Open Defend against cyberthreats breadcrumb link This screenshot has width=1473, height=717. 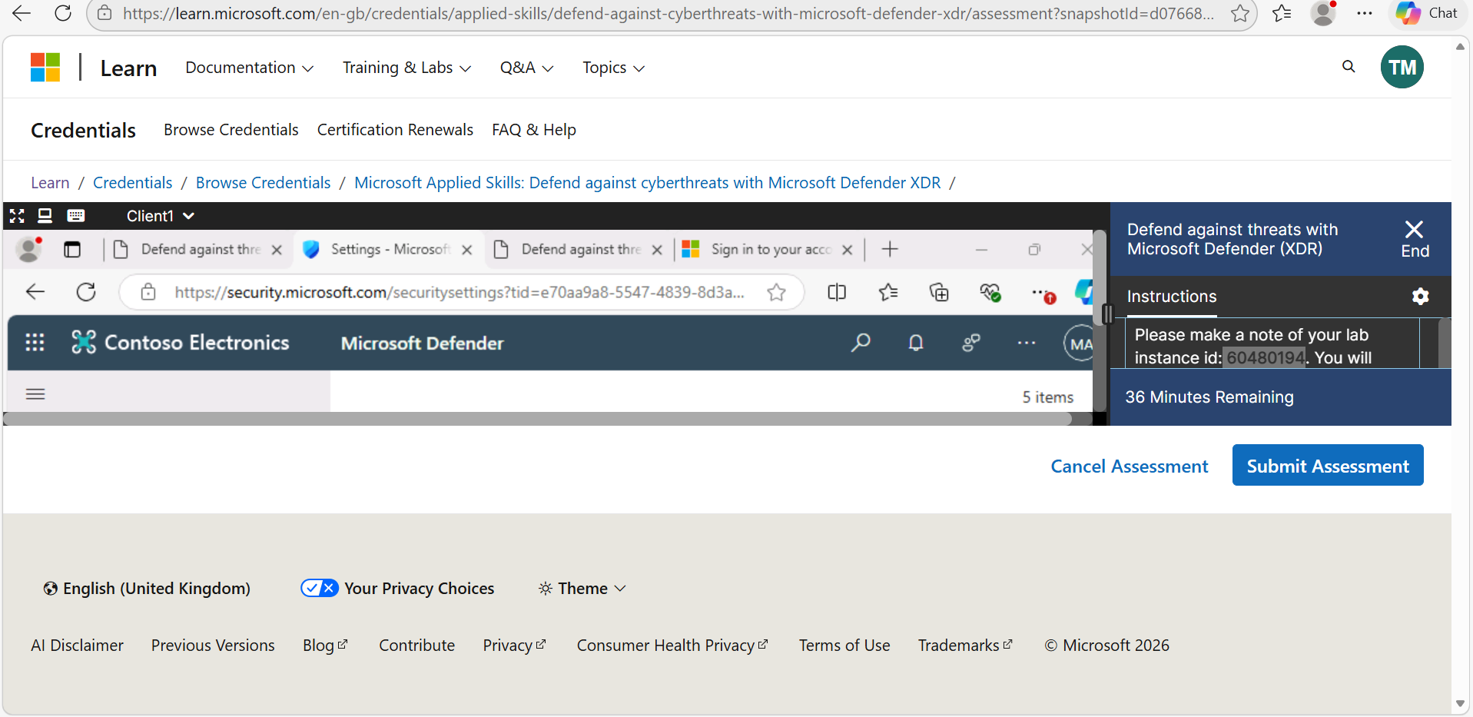648,183
